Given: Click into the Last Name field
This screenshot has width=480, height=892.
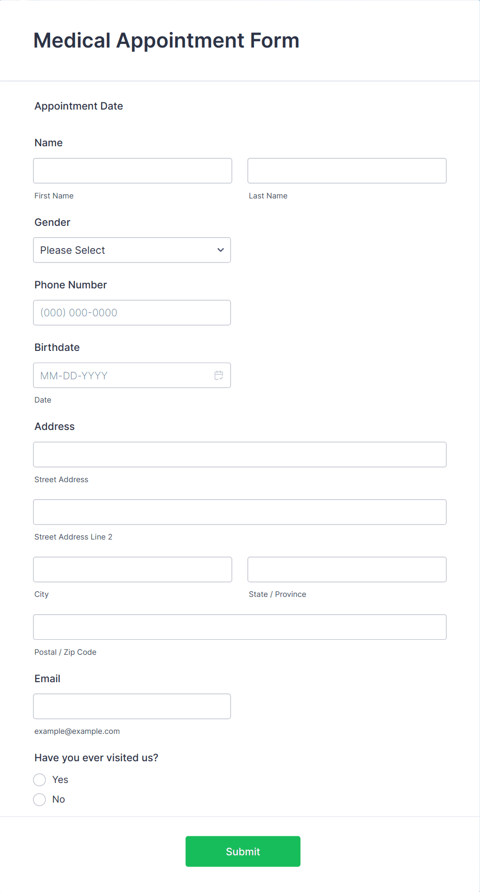Looking at the screenshot, I should (346, 171).
